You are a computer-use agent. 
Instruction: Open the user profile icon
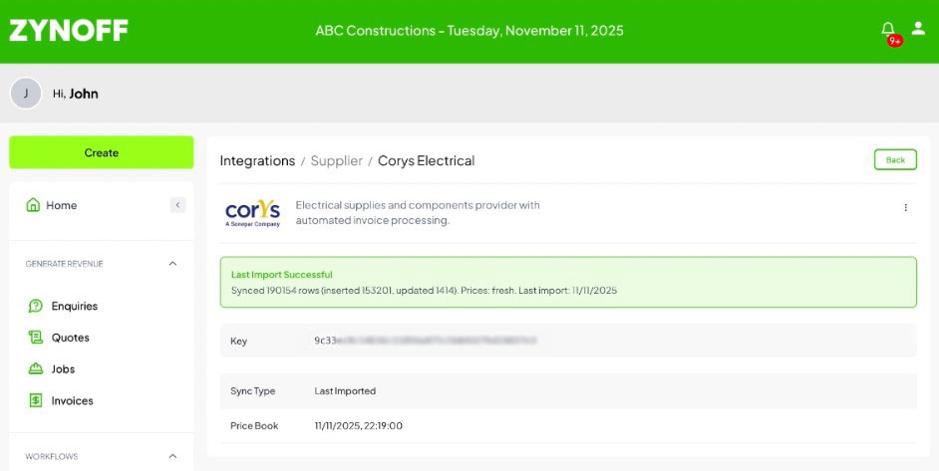click(917, 28)
